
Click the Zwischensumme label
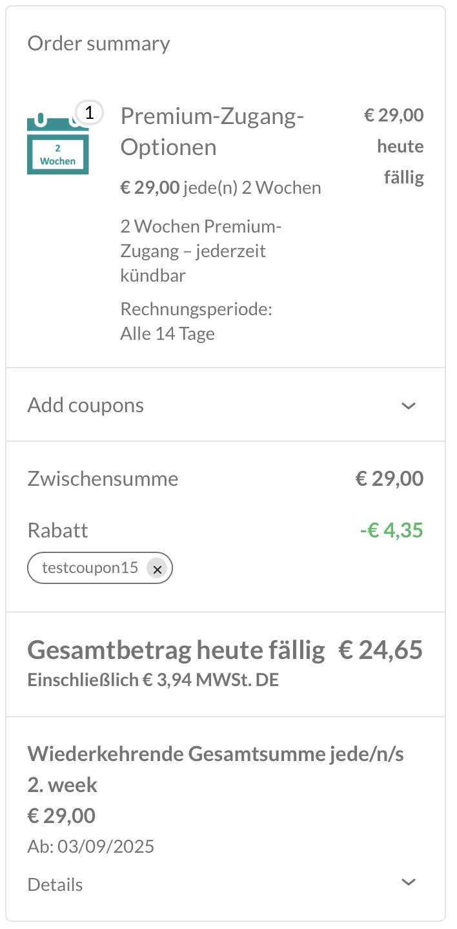coord(103,479)
